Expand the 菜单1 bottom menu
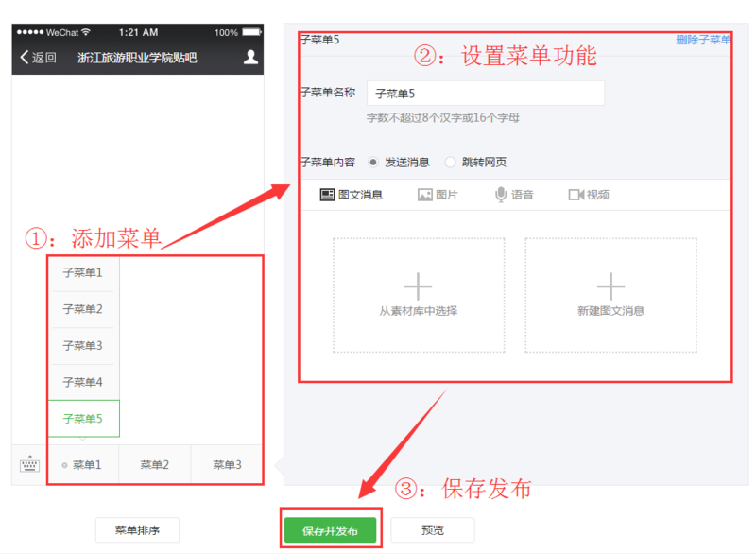This screenshot has width=756, height=554. [83, 465]
